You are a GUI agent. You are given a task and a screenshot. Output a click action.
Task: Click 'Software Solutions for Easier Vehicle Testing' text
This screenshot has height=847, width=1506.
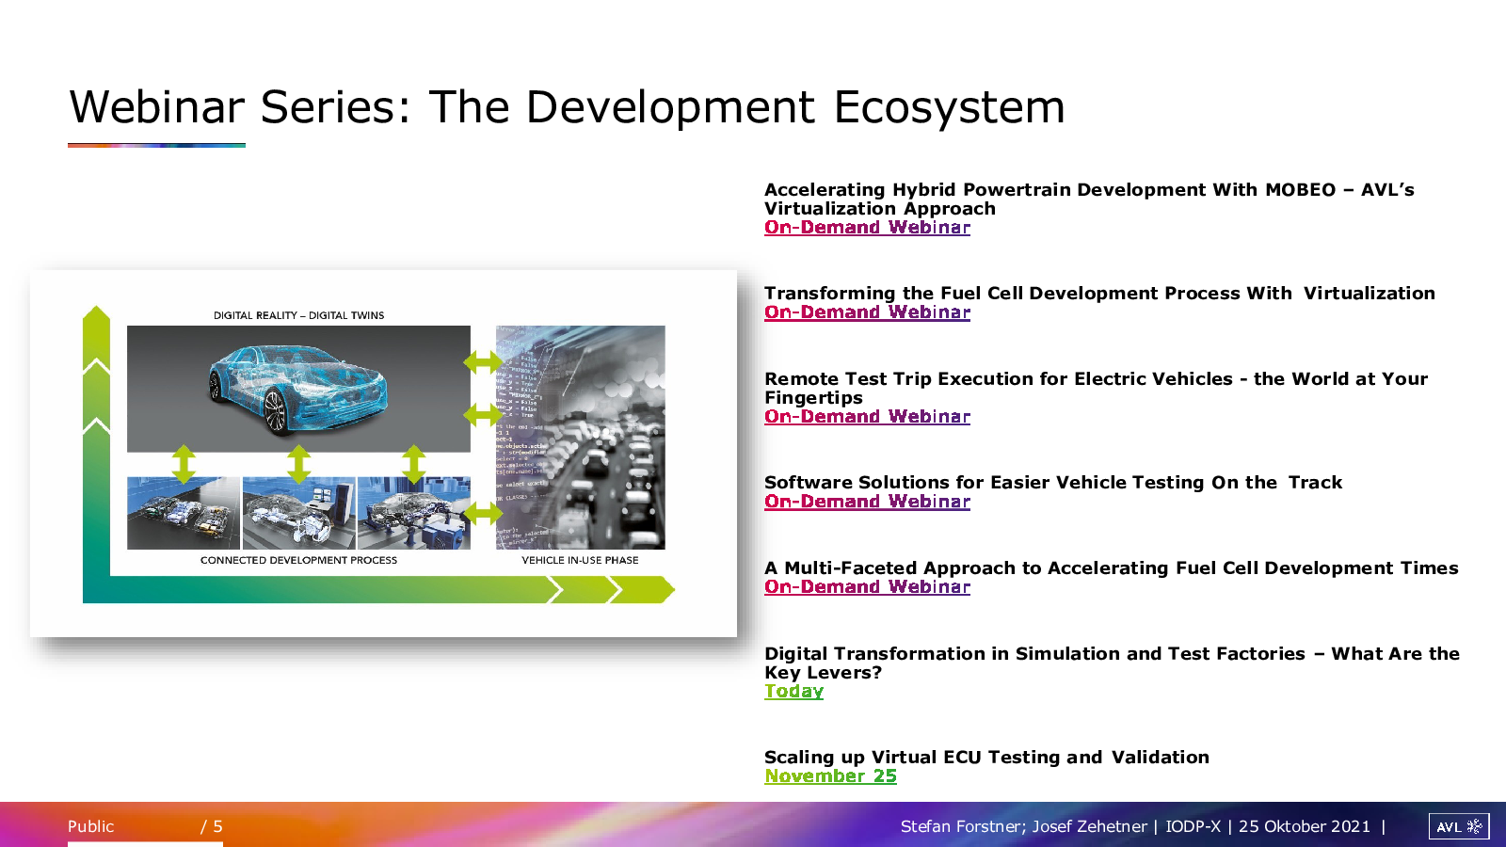click(x=1053, y=483)
